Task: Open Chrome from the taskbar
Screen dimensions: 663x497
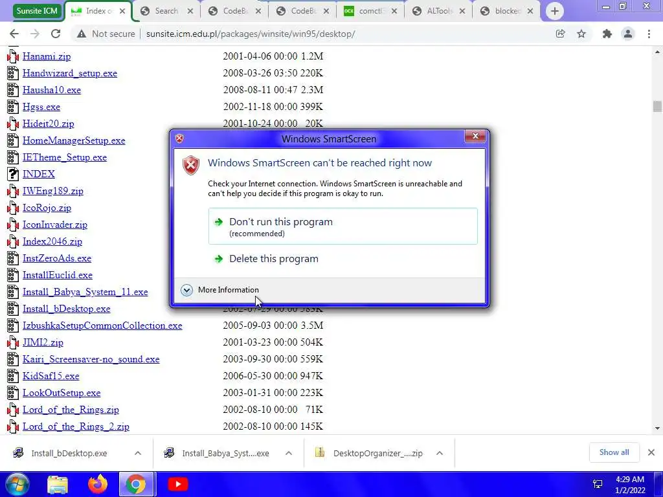Action: [x=136, y=484]
